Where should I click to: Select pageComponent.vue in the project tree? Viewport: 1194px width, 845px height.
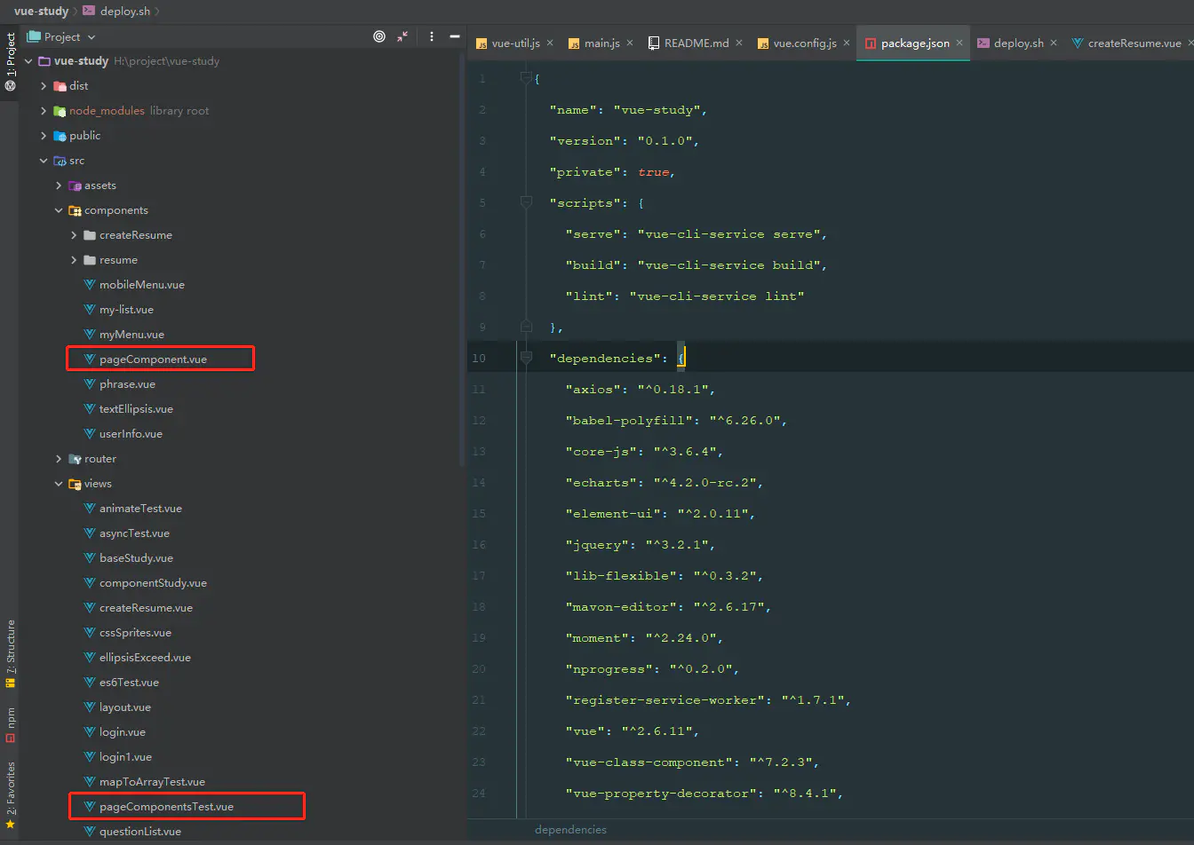153,359
